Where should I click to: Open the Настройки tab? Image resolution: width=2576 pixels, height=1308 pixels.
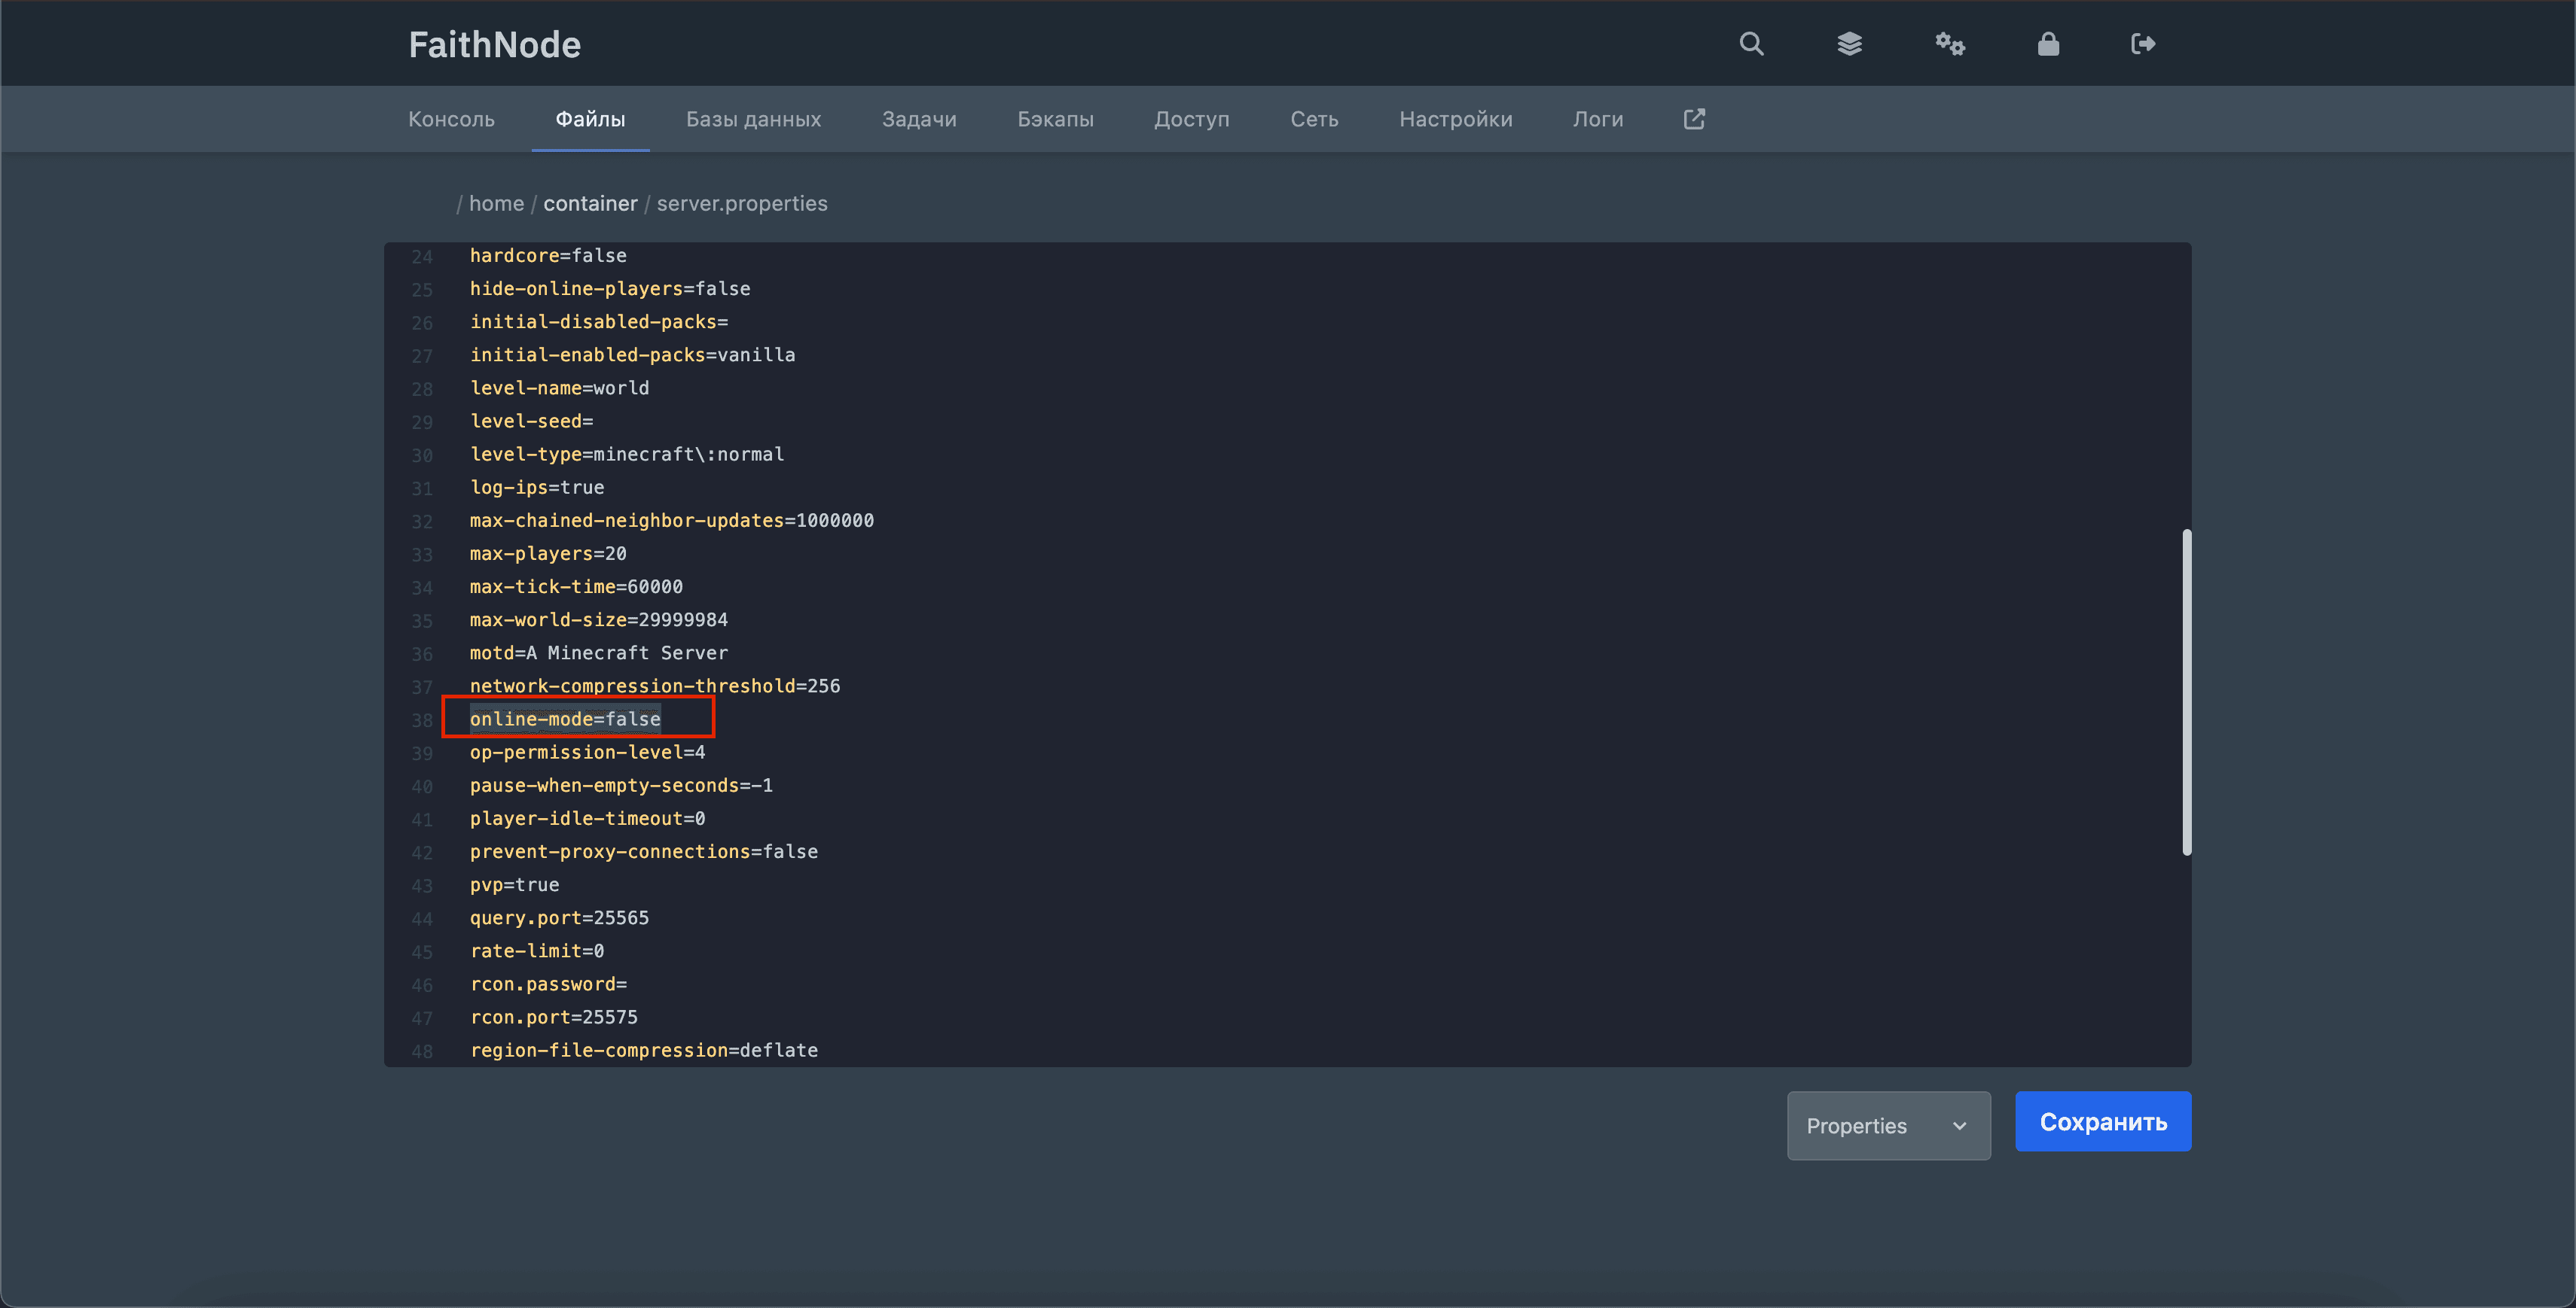(1455, 119)
